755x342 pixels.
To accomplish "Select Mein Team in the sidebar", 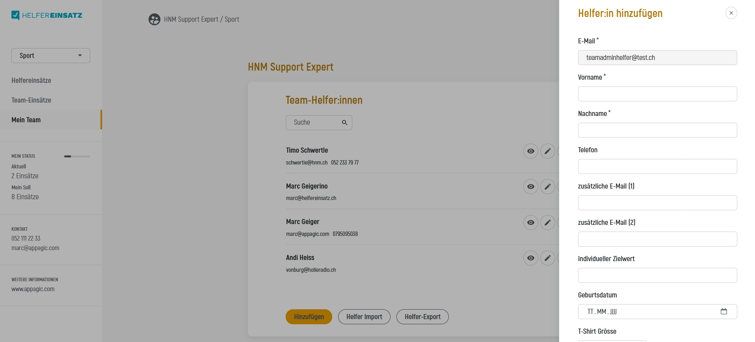I will (26, 120).
